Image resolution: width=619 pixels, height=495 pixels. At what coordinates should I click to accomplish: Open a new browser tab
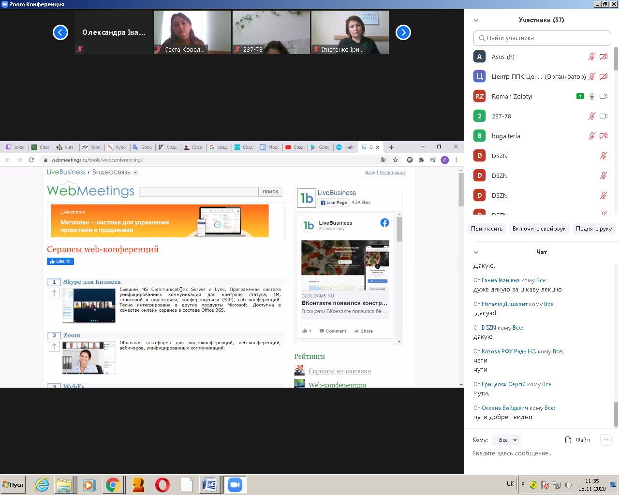click(391, 147)
